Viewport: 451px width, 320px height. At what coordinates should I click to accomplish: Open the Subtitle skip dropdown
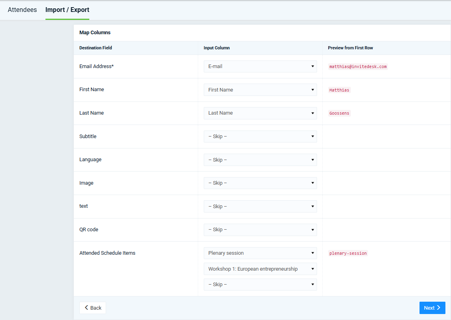coord(260,137)
